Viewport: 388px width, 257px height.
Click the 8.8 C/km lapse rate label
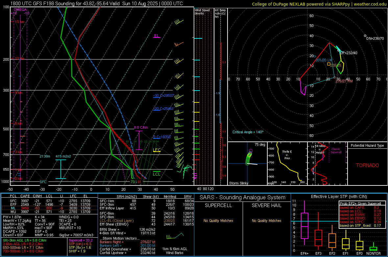pyautogui.click(x=141, y=127)
